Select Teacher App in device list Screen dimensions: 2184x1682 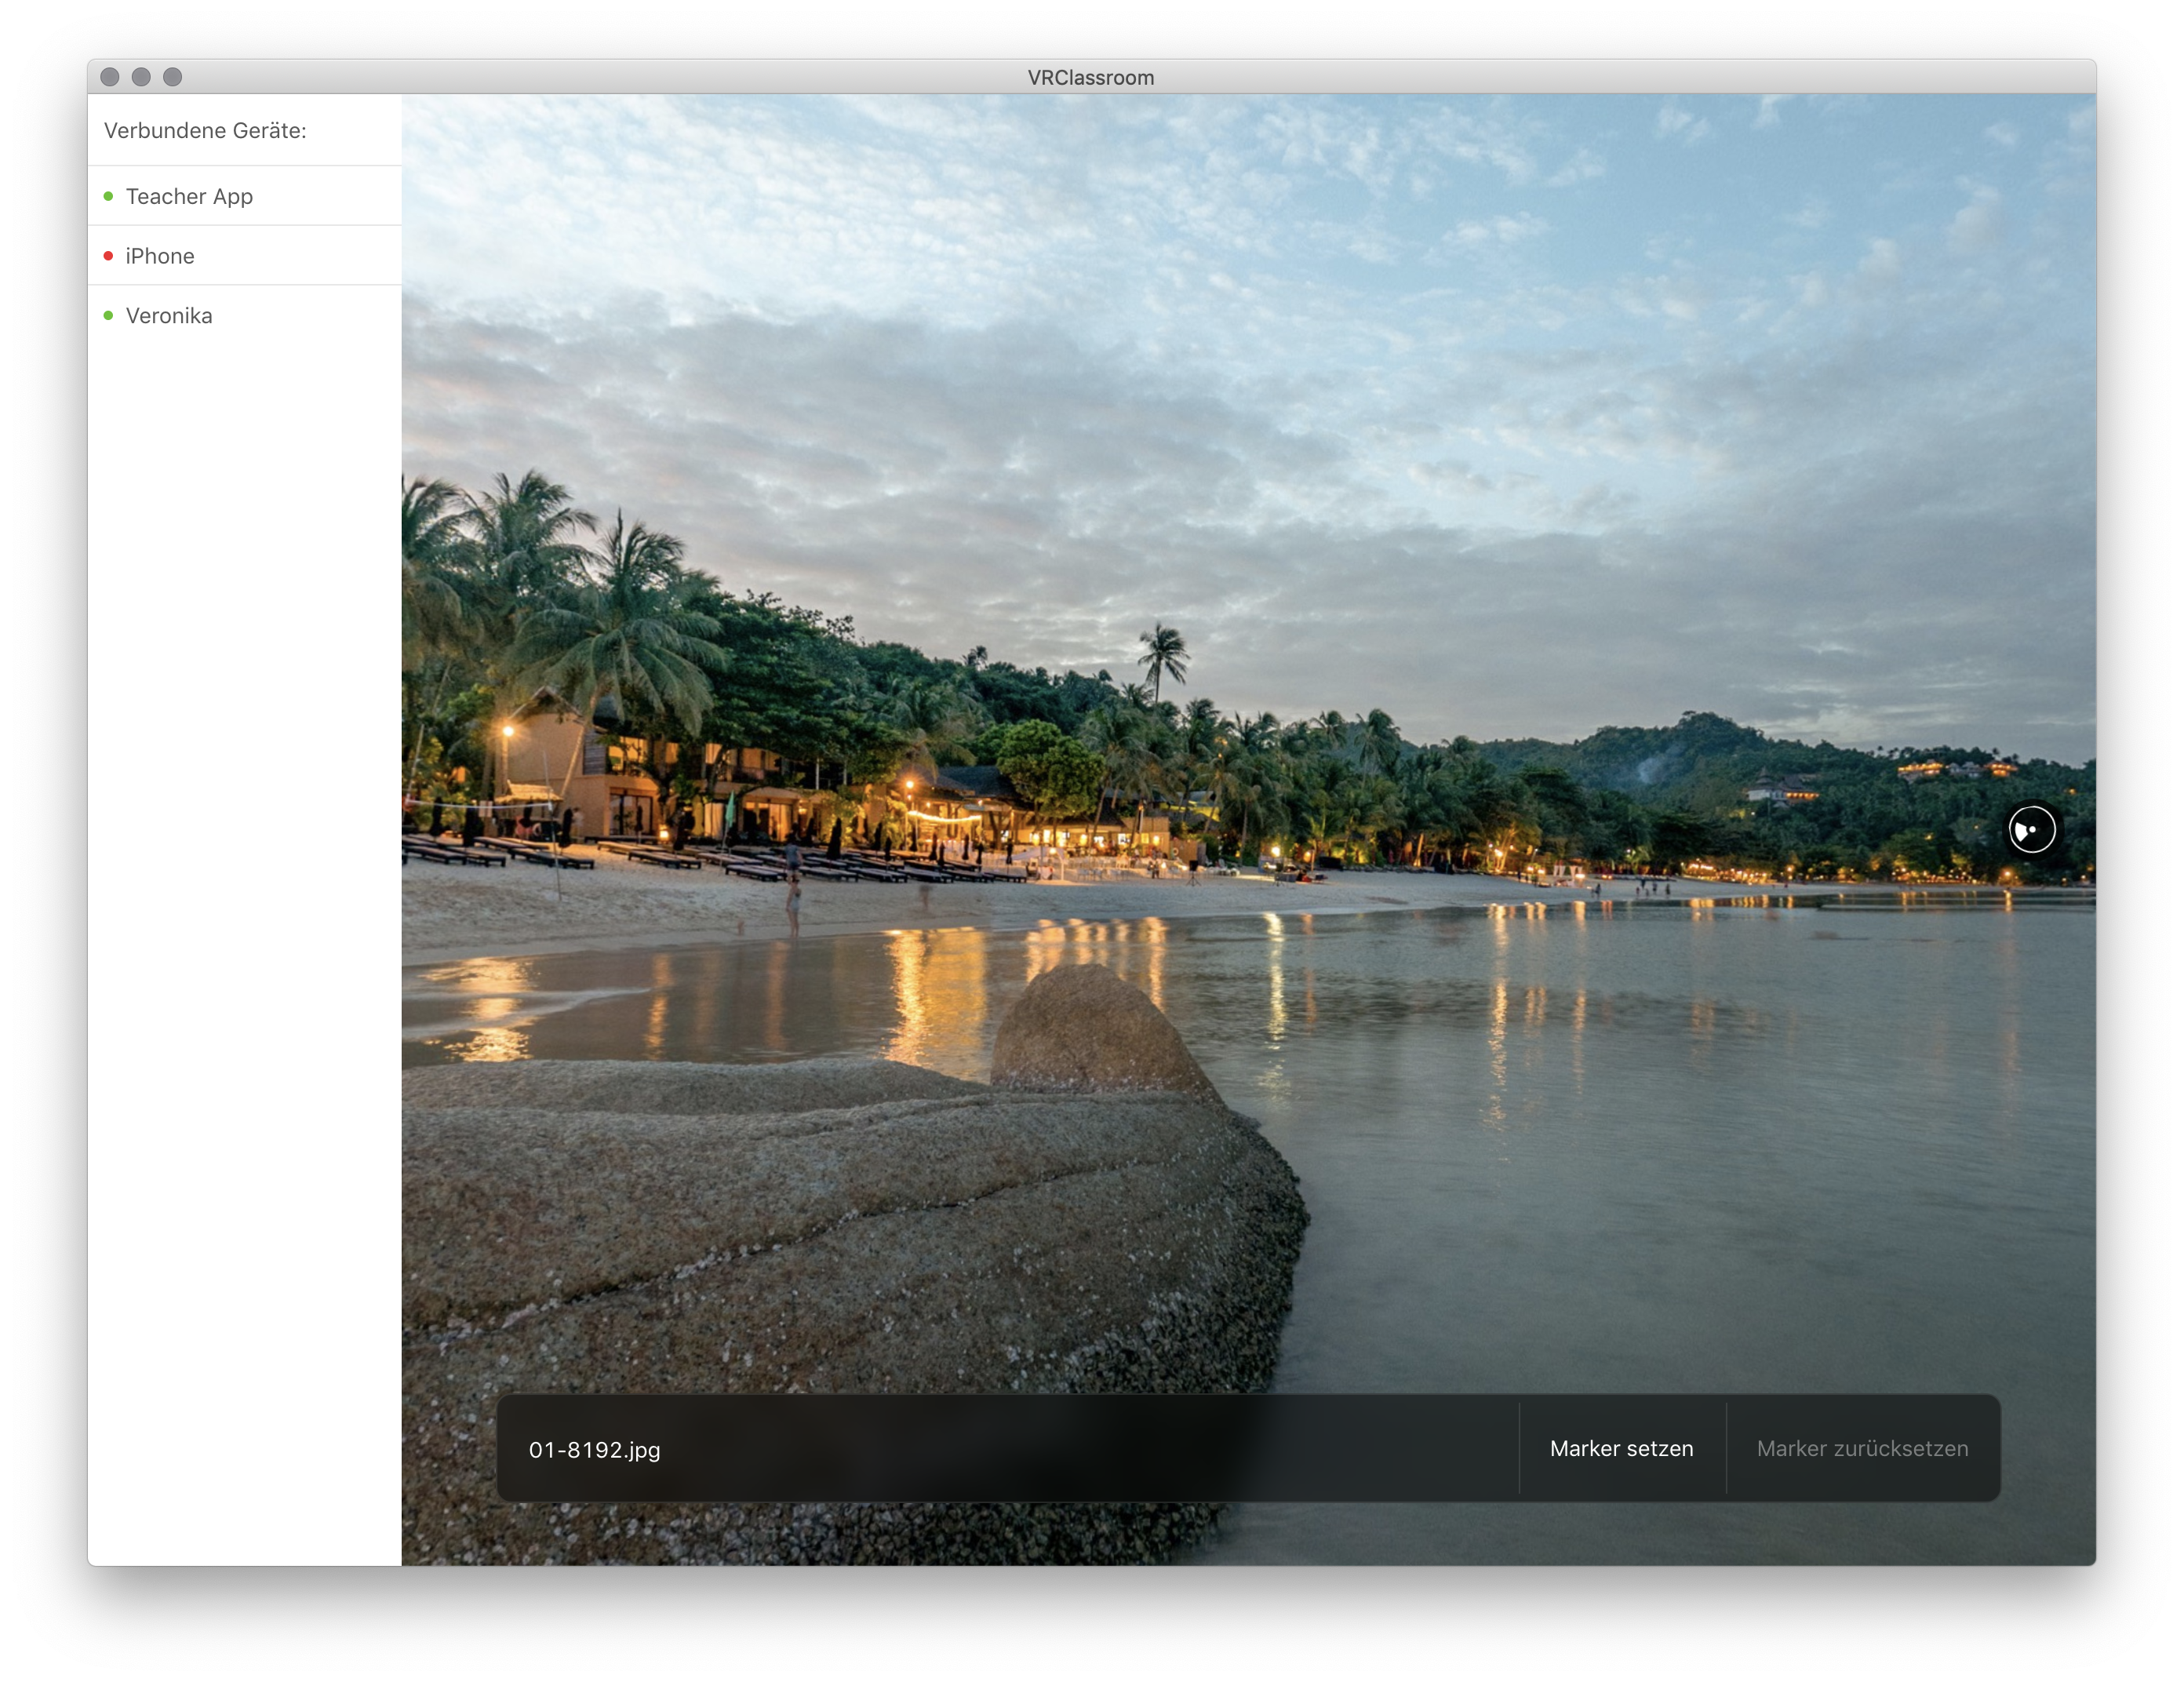point(189,196)
